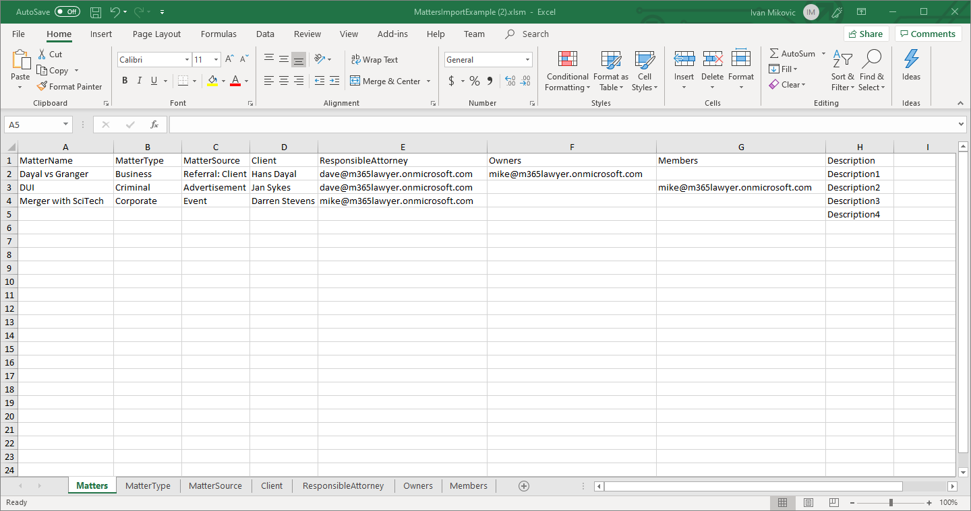
Task: Switch to Page Layout view in status bar
Action: [x=808, y=503]
